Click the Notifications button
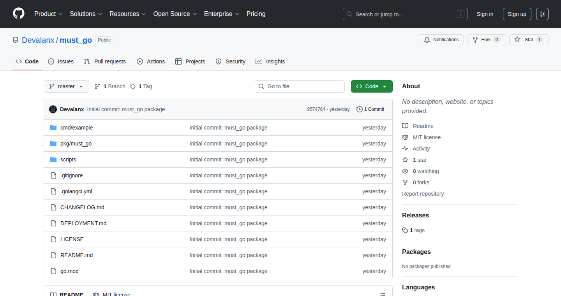This screenshot has height=296, width=561. pyautogui.click(x=441, y=40)
